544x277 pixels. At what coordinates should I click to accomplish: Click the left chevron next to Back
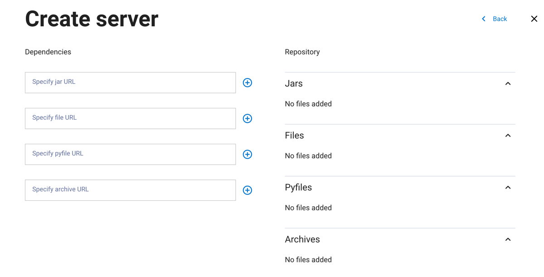tap(483, 19)
